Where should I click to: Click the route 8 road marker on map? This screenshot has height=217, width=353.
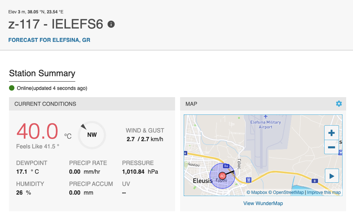click(315, 181)
